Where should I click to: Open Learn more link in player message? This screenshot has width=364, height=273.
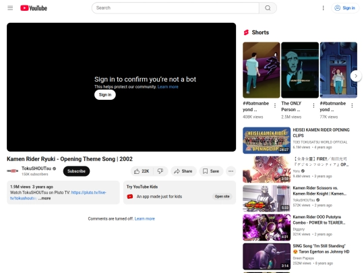168,87
